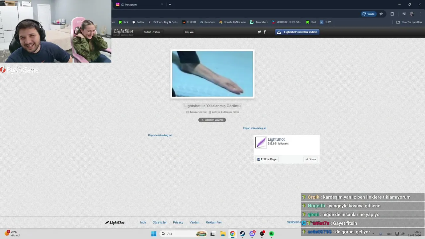Click the Yükle install button in address bar

369,14
